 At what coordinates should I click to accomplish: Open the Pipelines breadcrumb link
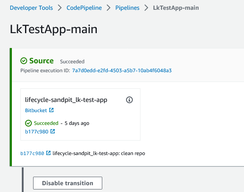127,8
